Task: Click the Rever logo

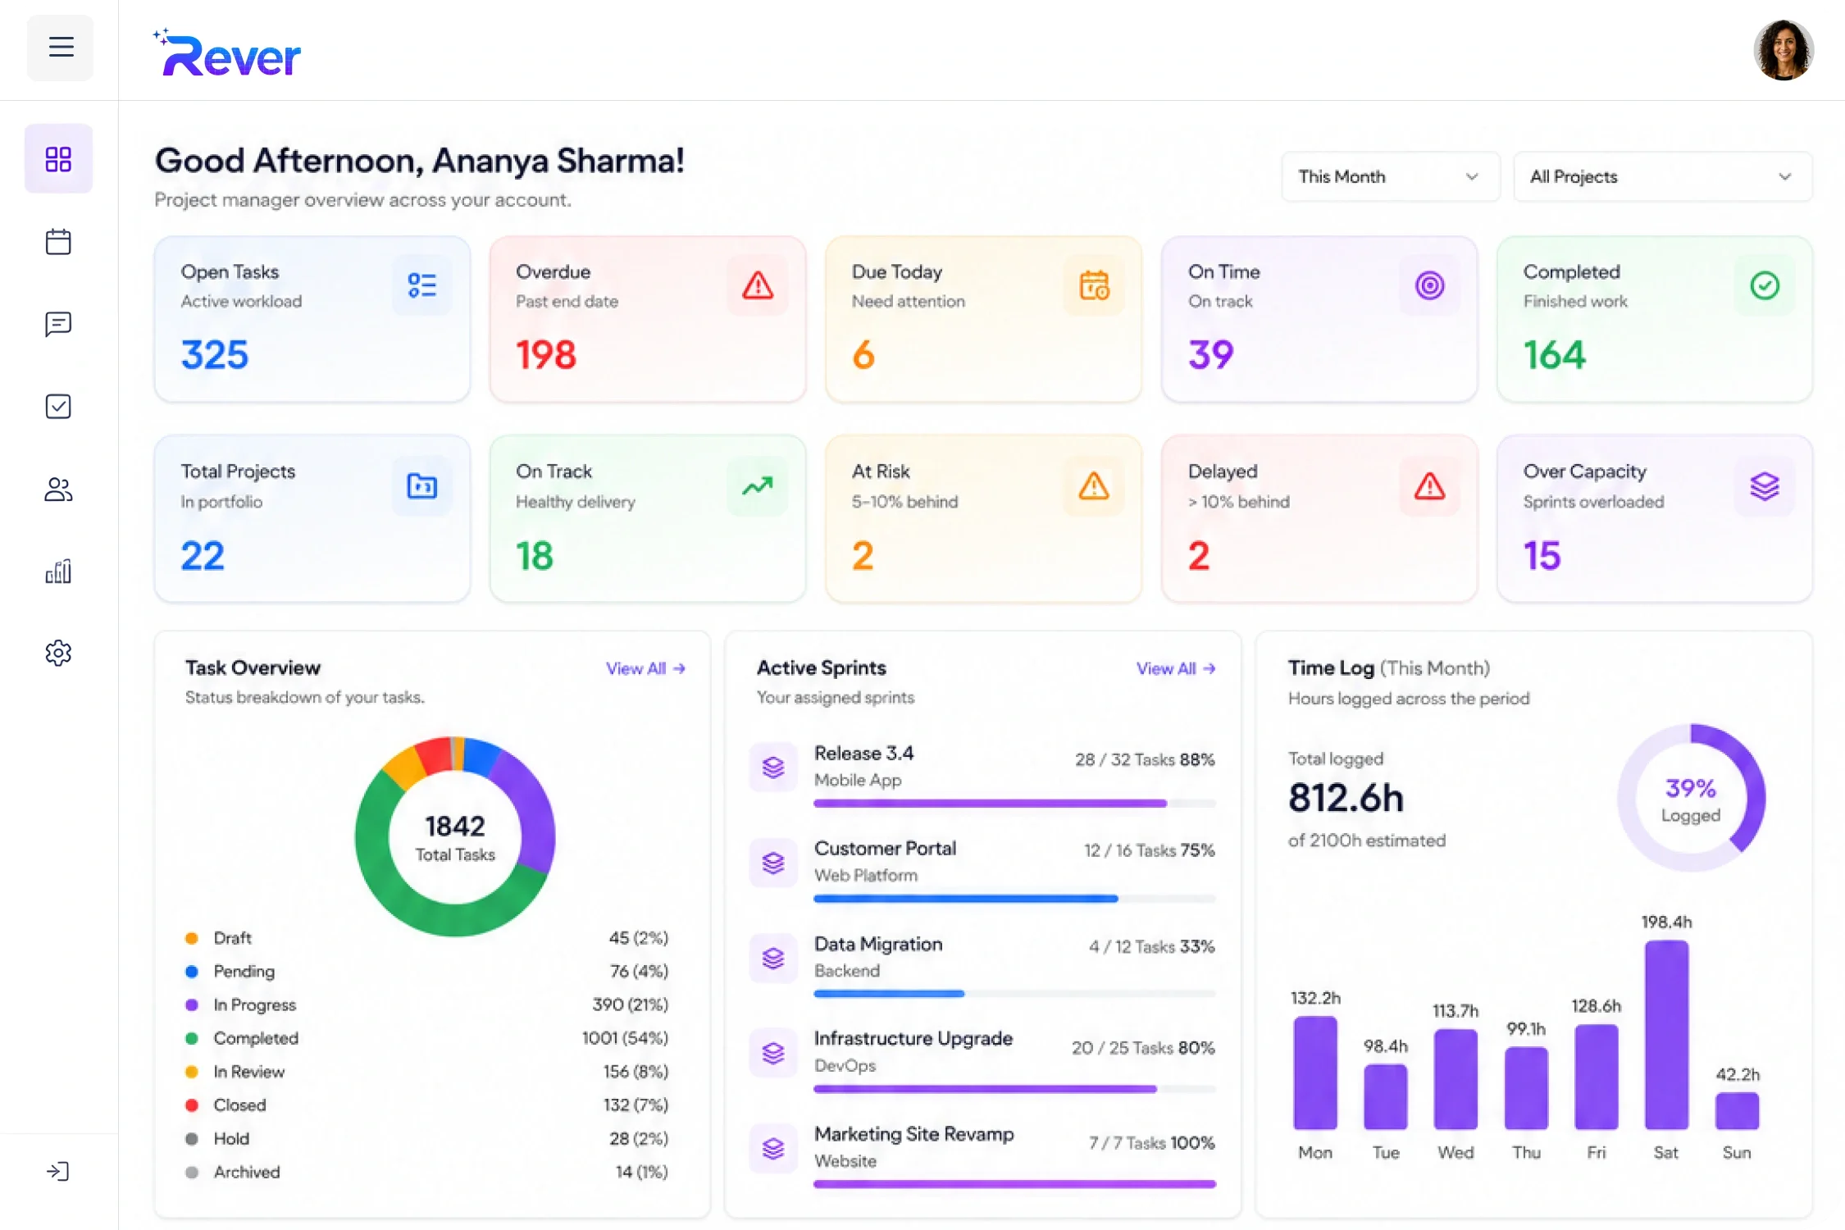Action: tap(227, 52)
